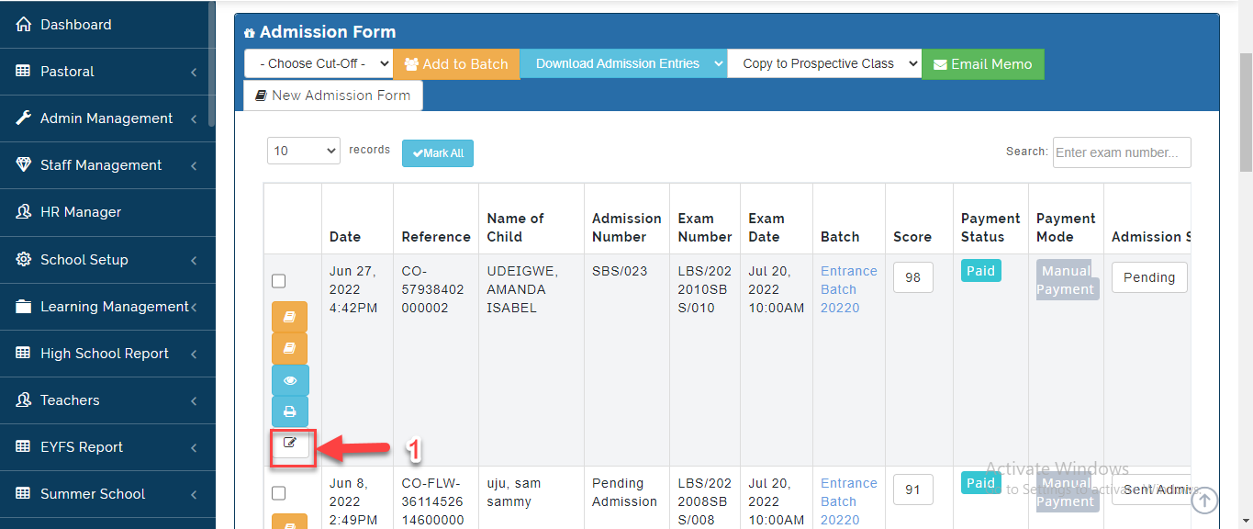The width and height of the screenshot is (1253, 529).
Task: Select checkbox for uju, sam sammy row
Action: coord(279,493)
